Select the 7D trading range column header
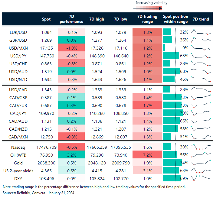 click(x=146, y=19)
